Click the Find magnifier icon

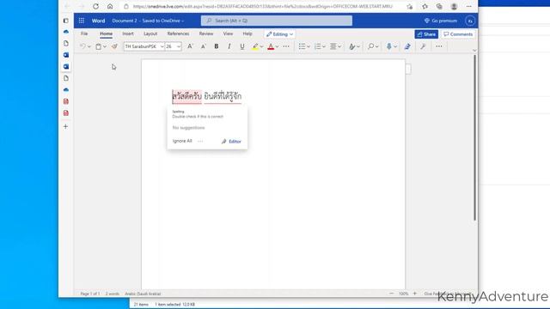(370, 46)
